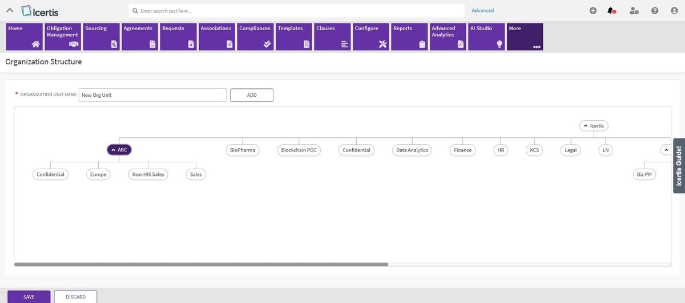The height and width of the screenshot is (303, 685).
Task: Click the Sourcing document icon
Action: (113, 44)
